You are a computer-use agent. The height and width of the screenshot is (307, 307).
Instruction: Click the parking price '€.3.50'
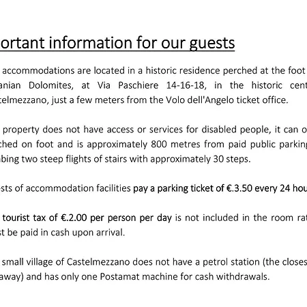(239, 188)
